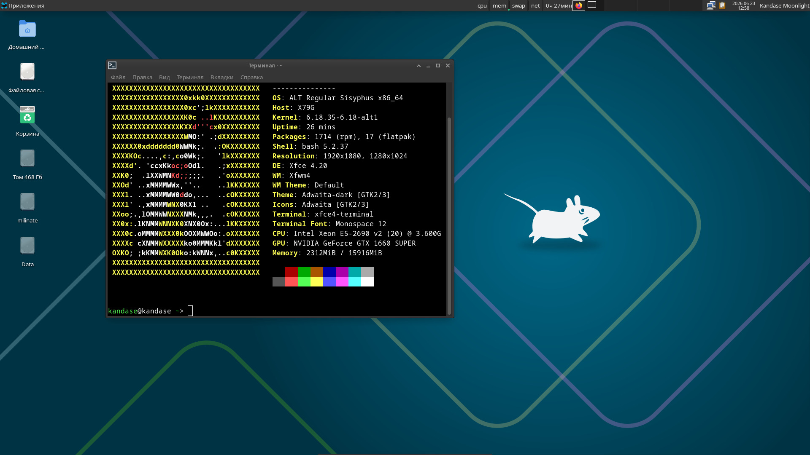Click the terminal title Терминал - ~

coord(265,66)
